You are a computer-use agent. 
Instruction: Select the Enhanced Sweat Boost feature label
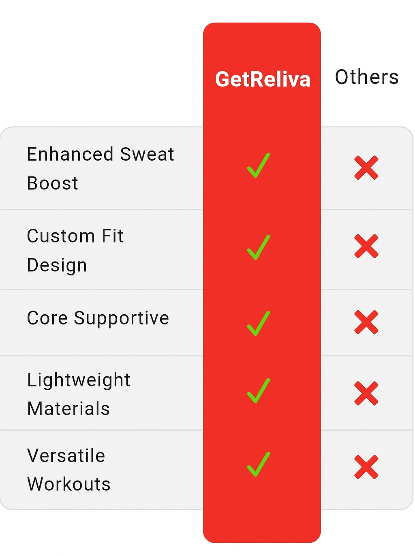tap(100, 168)
